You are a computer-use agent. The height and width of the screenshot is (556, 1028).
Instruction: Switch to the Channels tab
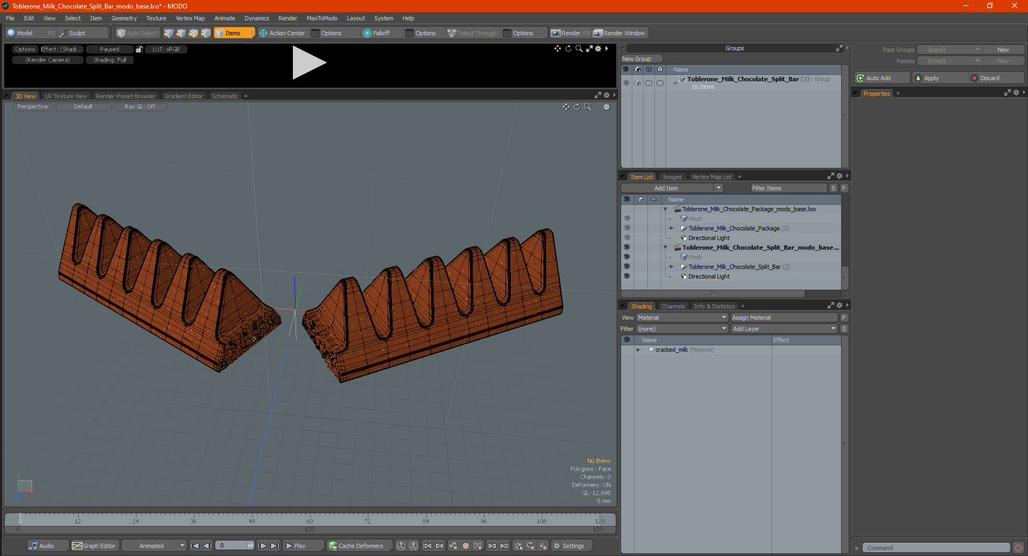[x=673, y=306]
